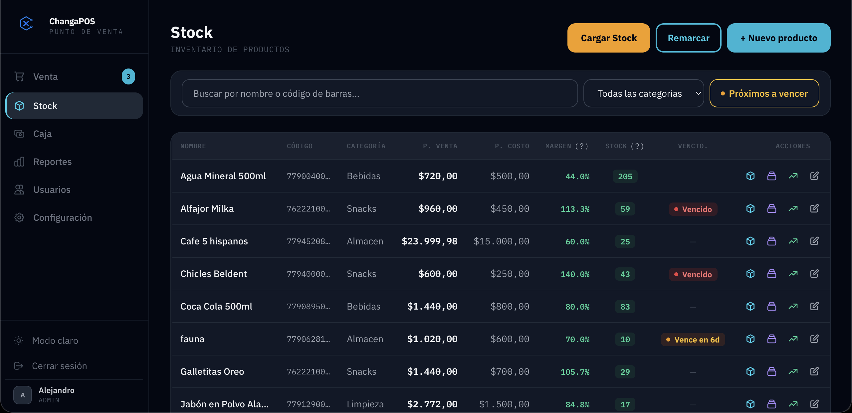Click the trending icon for Galletitas Oreo

(x=793, y=371)
